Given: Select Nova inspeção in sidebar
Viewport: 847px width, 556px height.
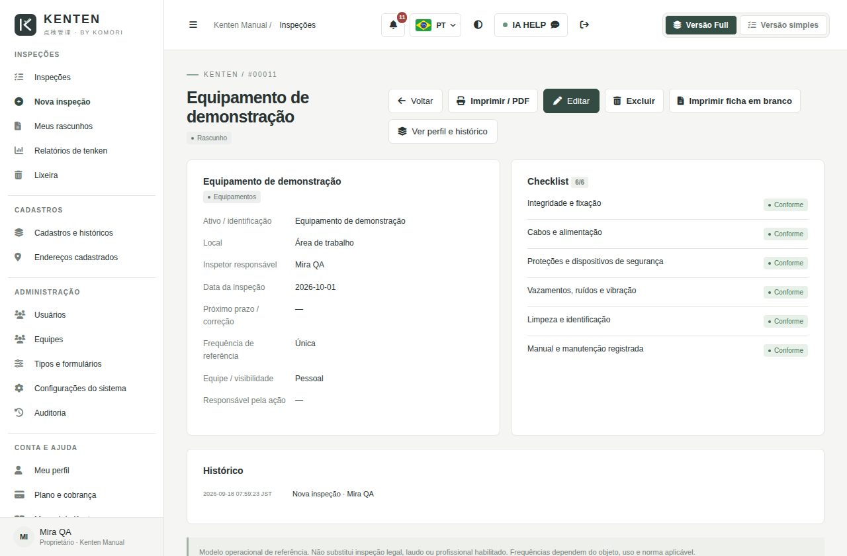Looking at the screenshot, I should pyautogui.click(x=81, y=102).
